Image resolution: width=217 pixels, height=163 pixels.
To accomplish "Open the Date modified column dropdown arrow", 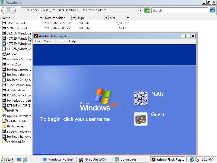I will (74, 18).
